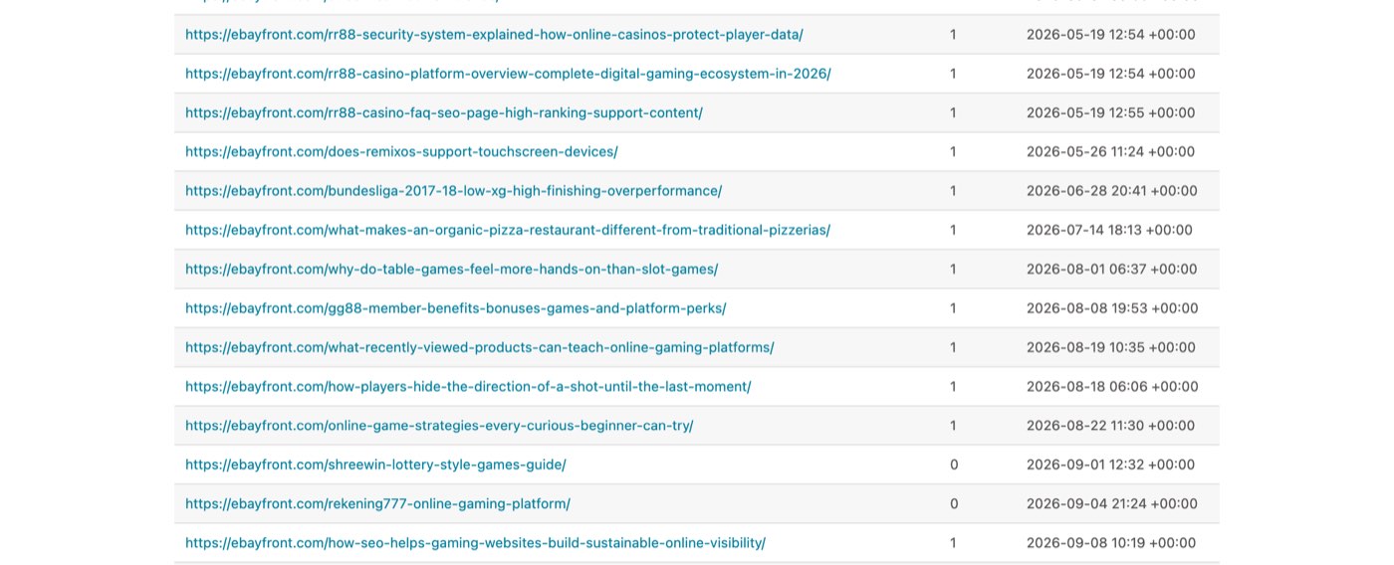Select date 2026-06-28 20:41 +00:00
Viewport: 1394px width, 565px height.
point(1112,191)
